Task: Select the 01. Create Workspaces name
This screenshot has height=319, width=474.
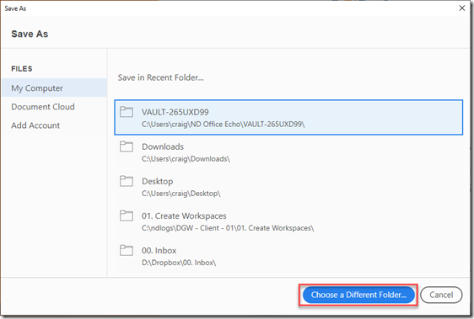Action: (184, 215)
